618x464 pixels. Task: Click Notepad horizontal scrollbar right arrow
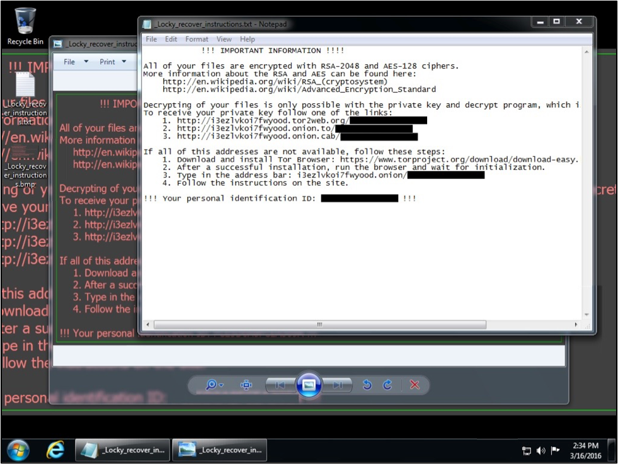click(x=576, y=325)
